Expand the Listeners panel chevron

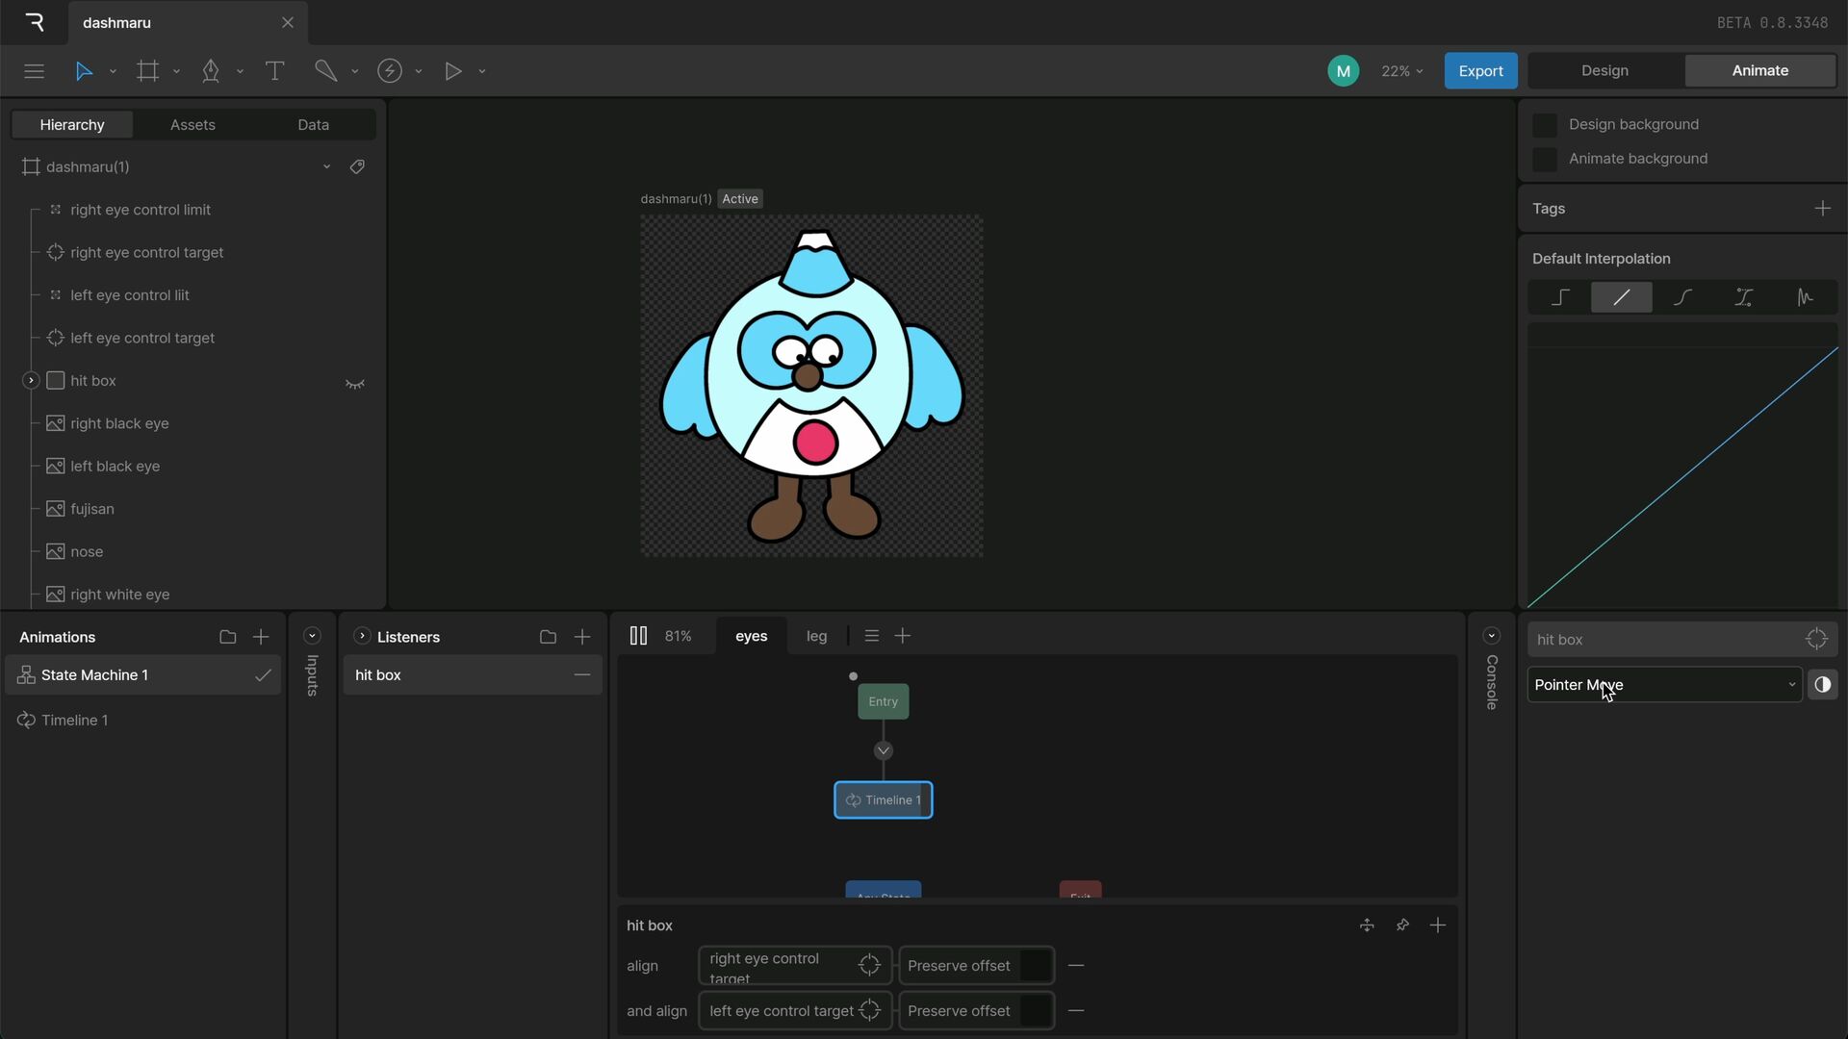pos(362,636)
